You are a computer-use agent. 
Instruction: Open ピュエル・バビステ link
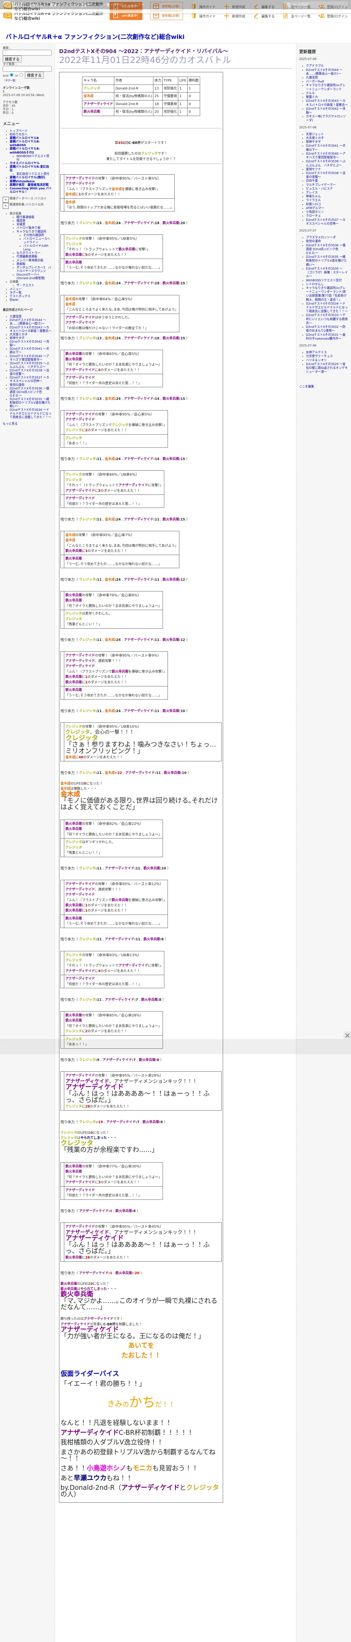319,189
